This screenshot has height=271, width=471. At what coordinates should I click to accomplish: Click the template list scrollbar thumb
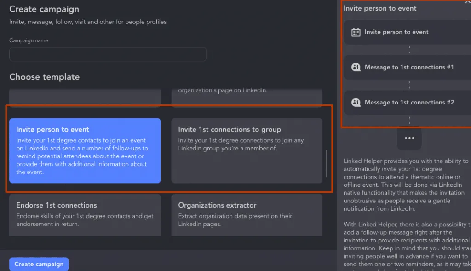pyautogui.click(x=326, y=163)
